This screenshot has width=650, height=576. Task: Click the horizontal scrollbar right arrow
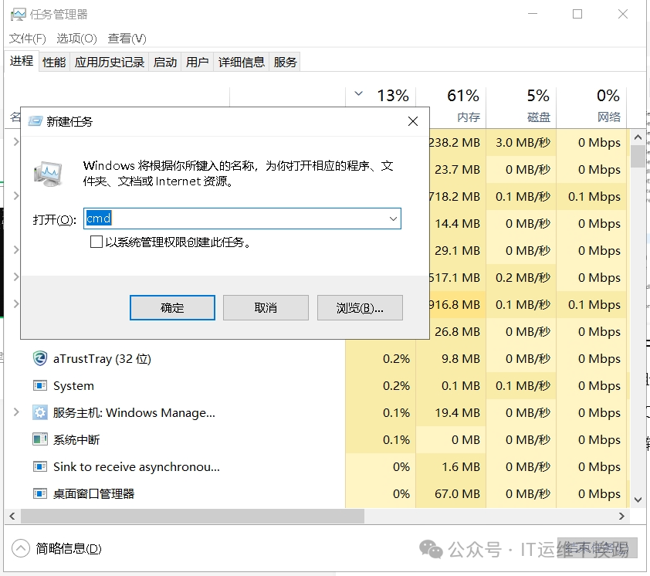click(621, 516)
